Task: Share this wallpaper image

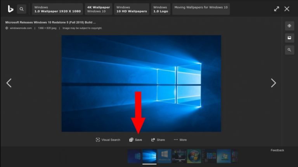Action: 158,140
